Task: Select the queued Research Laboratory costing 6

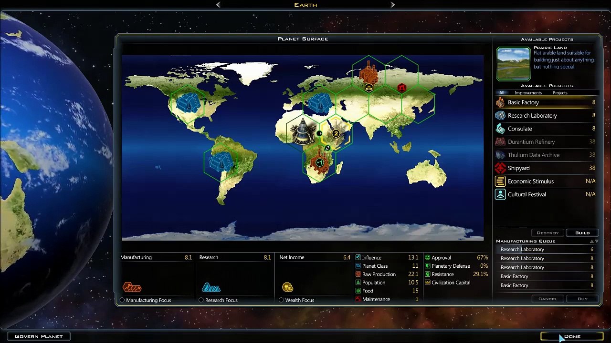Action: 547,250
